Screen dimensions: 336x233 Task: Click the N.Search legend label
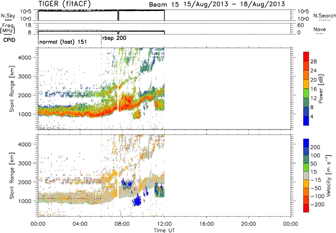(x=325, y=16)
